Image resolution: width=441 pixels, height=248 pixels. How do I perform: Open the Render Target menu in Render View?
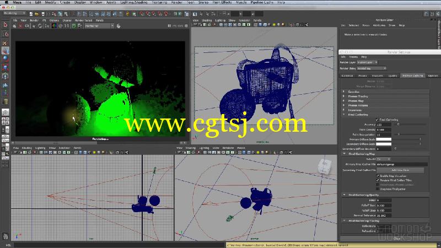tap(84, 20)
